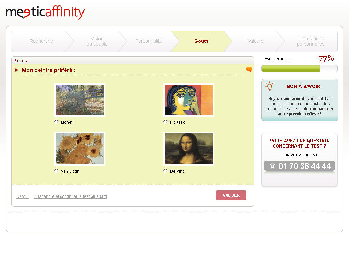Click the red arrow beside Mon peintre préféré
This screenshot has width=349, height=262.
tap(16, 70)
